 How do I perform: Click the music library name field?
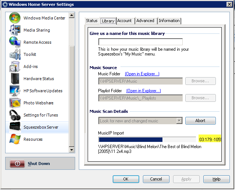tap(140, 42)
